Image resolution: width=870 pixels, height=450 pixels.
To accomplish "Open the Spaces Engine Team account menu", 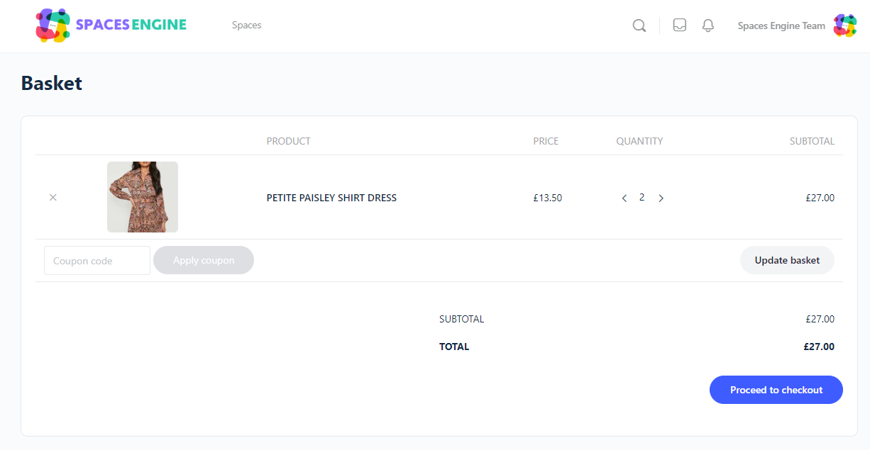I will (x=781, y=26).
